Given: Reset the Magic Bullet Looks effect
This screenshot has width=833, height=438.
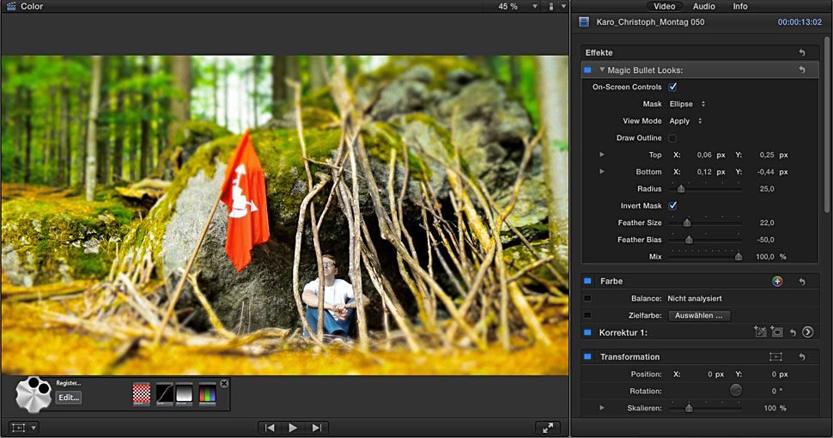Looking at the screenshot, I should pyautogui.click(x=801, y=70).
